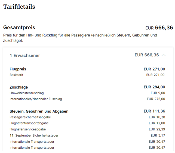Click the EUR 666,36 adult price
The height and width of the screenshot is (153, 175).
coord(147,55)
